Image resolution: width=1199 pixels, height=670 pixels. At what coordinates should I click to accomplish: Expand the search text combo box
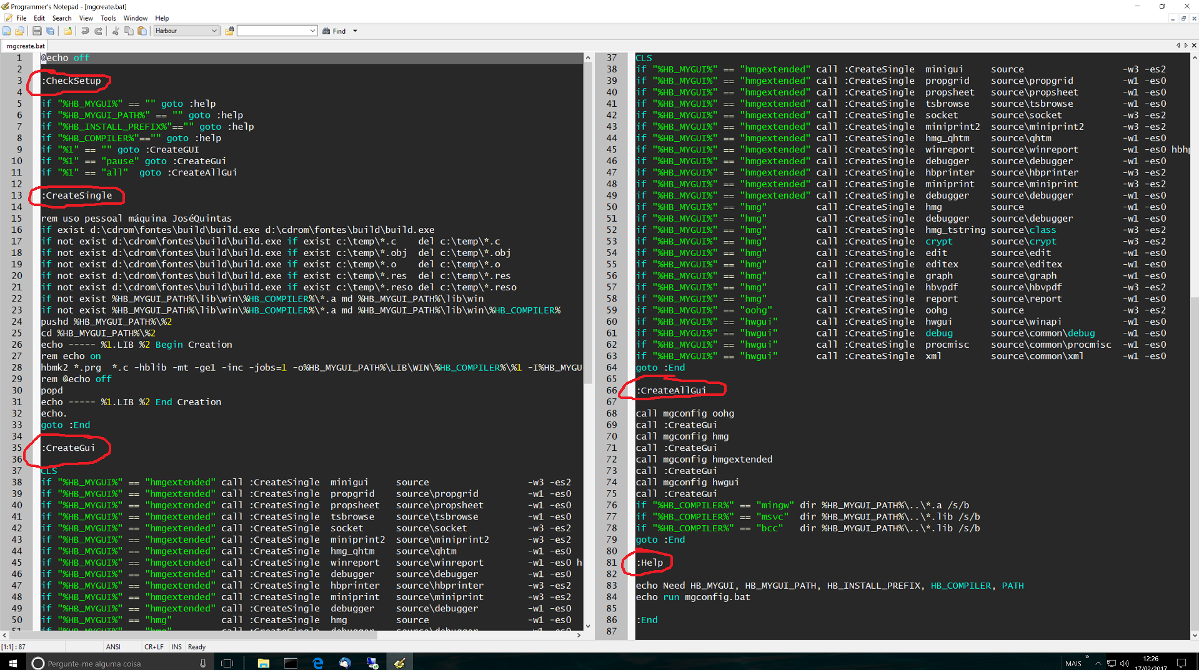point(312,31)
